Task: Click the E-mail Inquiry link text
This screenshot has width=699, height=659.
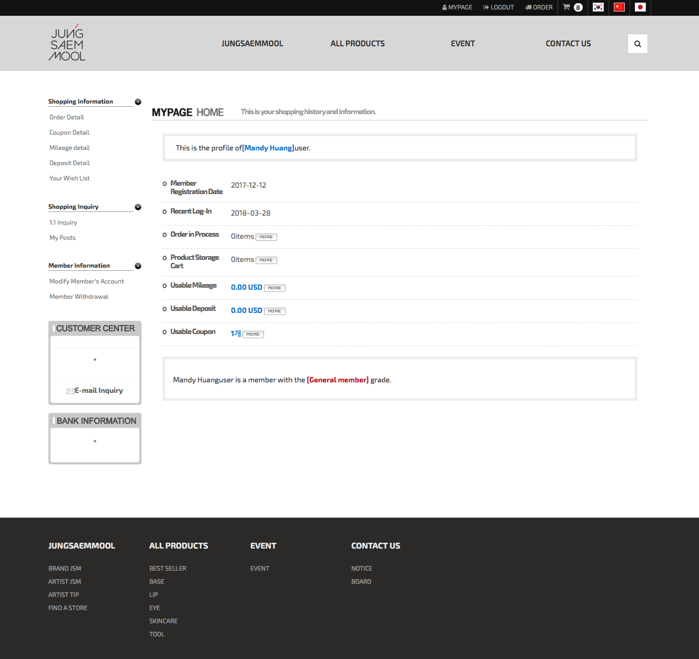Action: tap(99, 390)
